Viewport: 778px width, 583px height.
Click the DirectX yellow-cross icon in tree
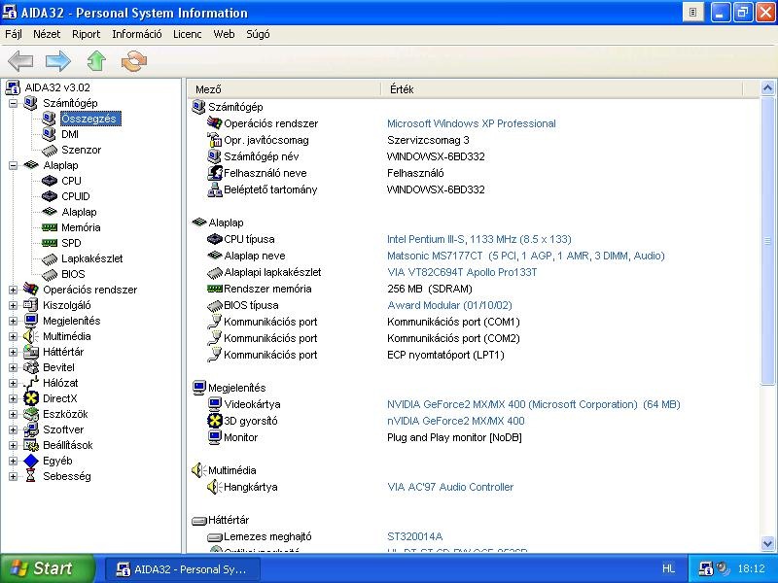[x=31, y=398]
